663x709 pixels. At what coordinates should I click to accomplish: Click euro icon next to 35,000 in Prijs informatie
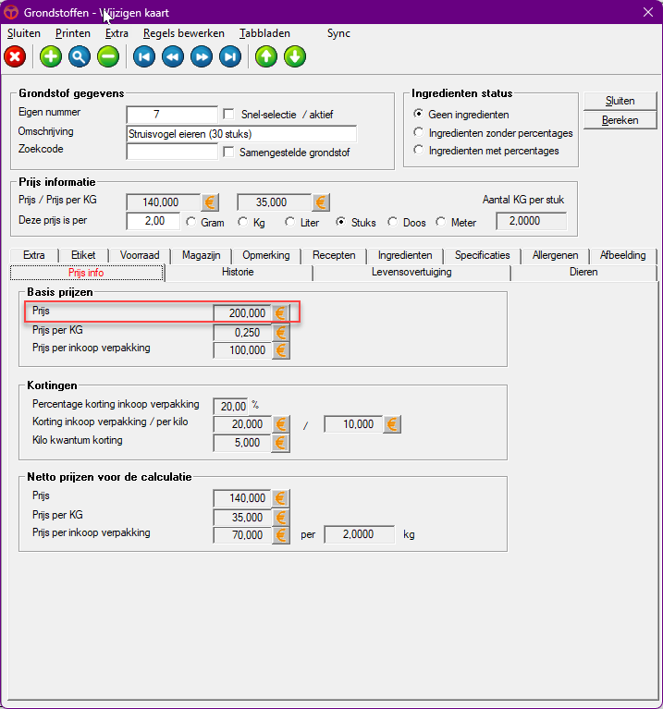(x=321, y=202)
